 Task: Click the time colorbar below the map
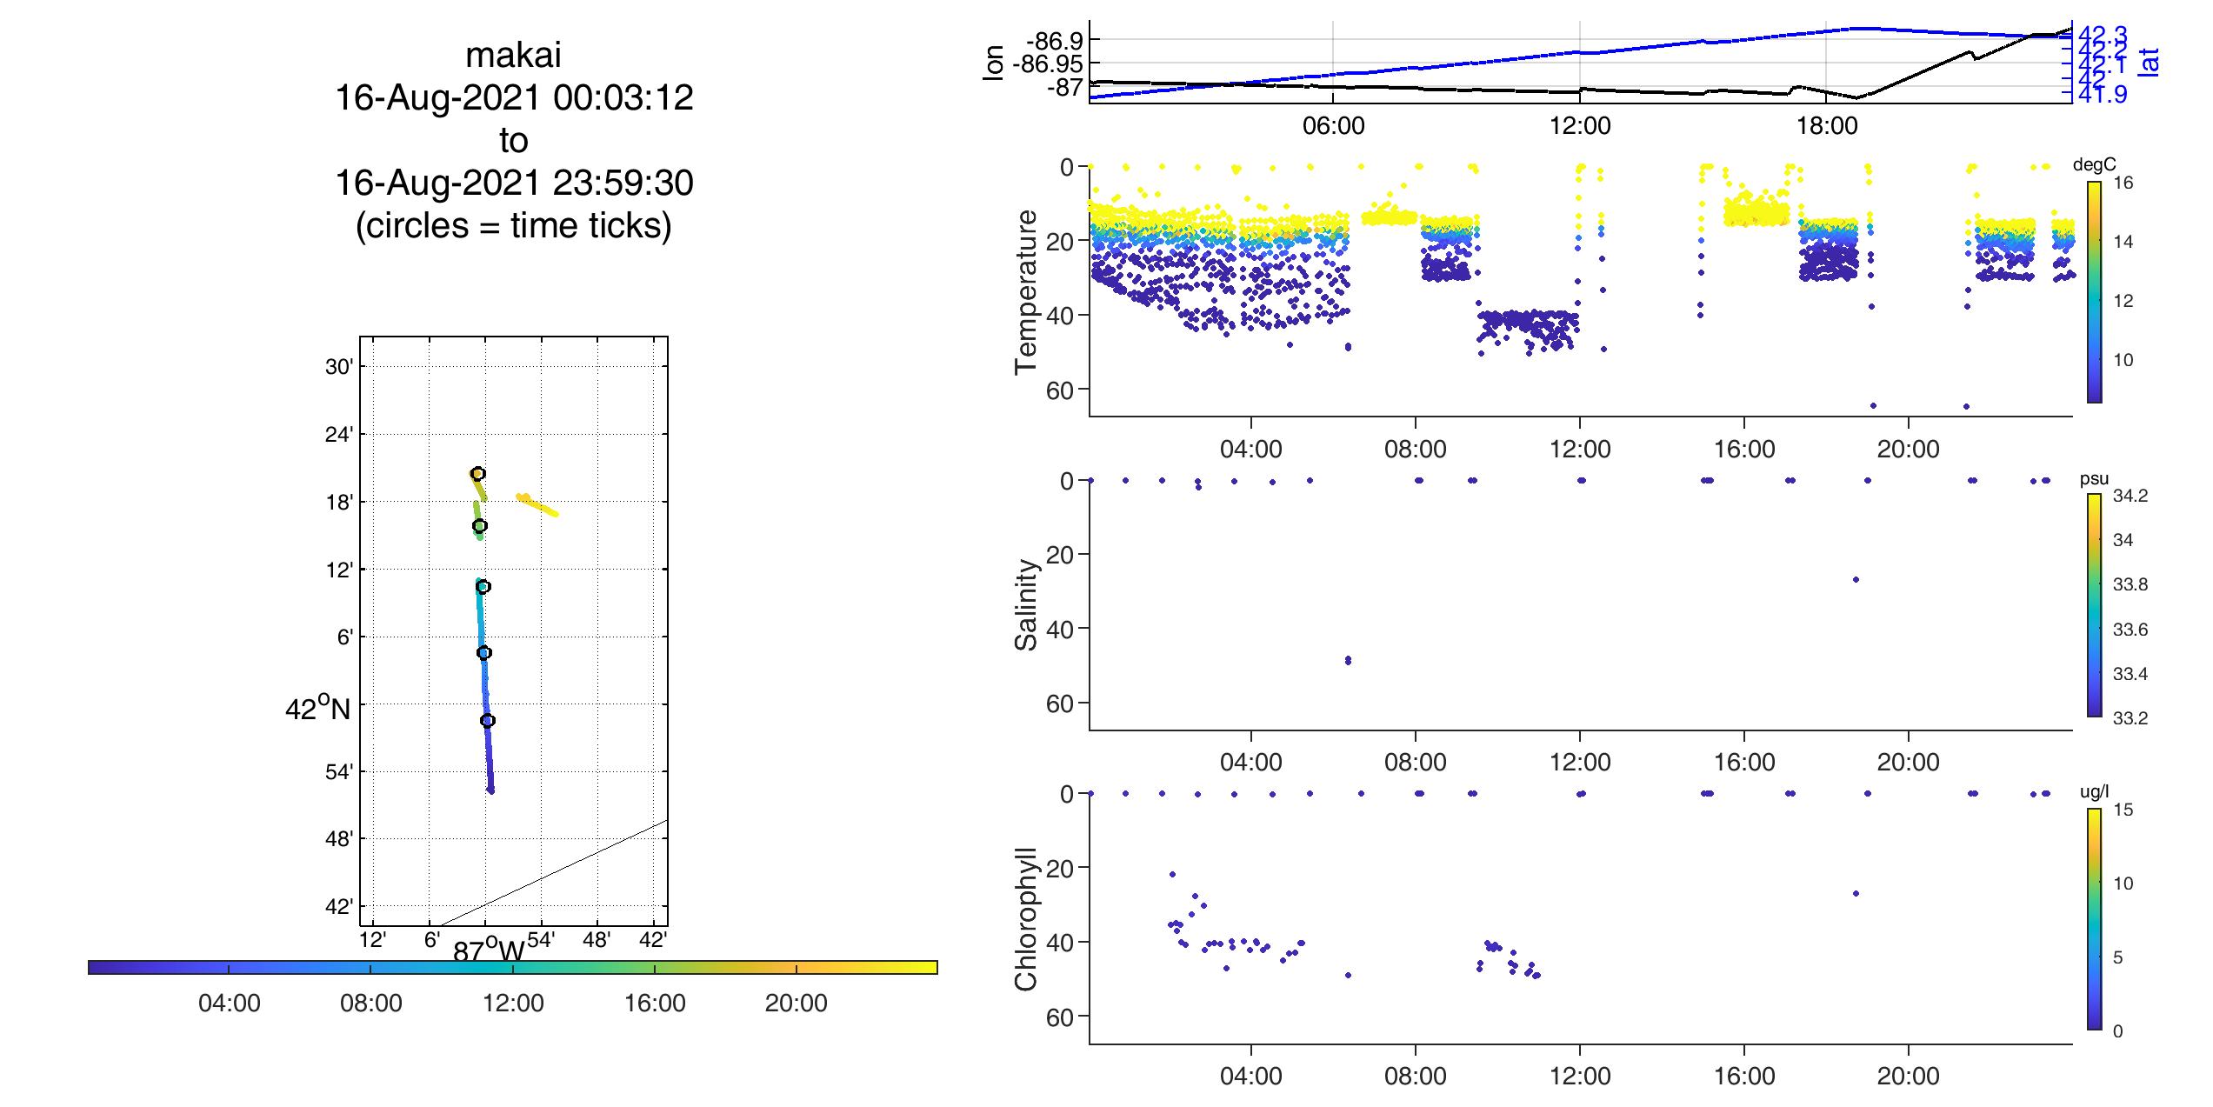point(513,967)
